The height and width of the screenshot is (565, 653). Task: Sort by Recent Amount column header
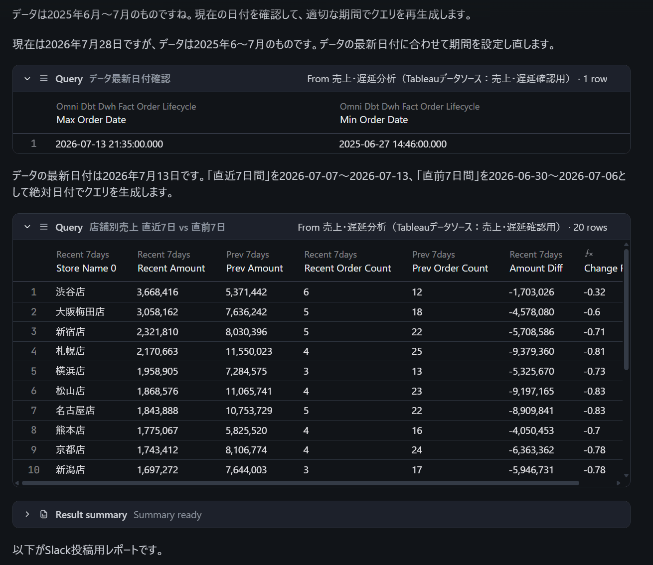(171, 268)
